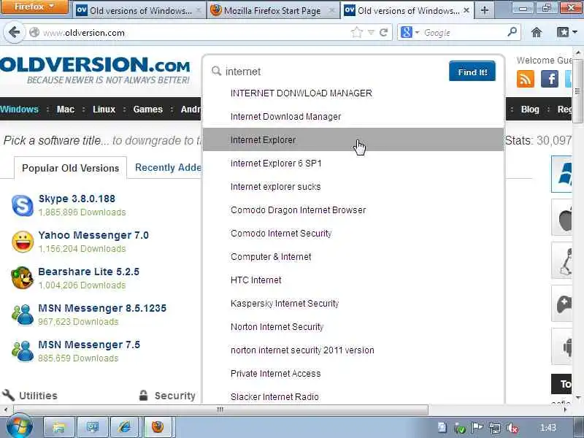Click the Google search magnifier icon
This screenshot has width=584, height=438.
(x=512, y=32)
